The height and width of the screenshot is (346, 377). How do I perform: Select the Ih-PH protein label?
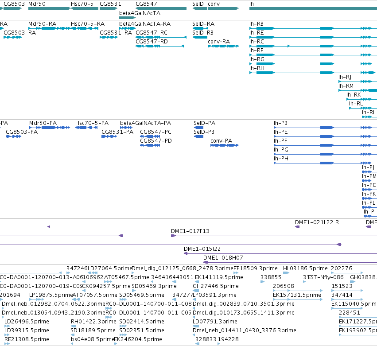click(281, 159)
